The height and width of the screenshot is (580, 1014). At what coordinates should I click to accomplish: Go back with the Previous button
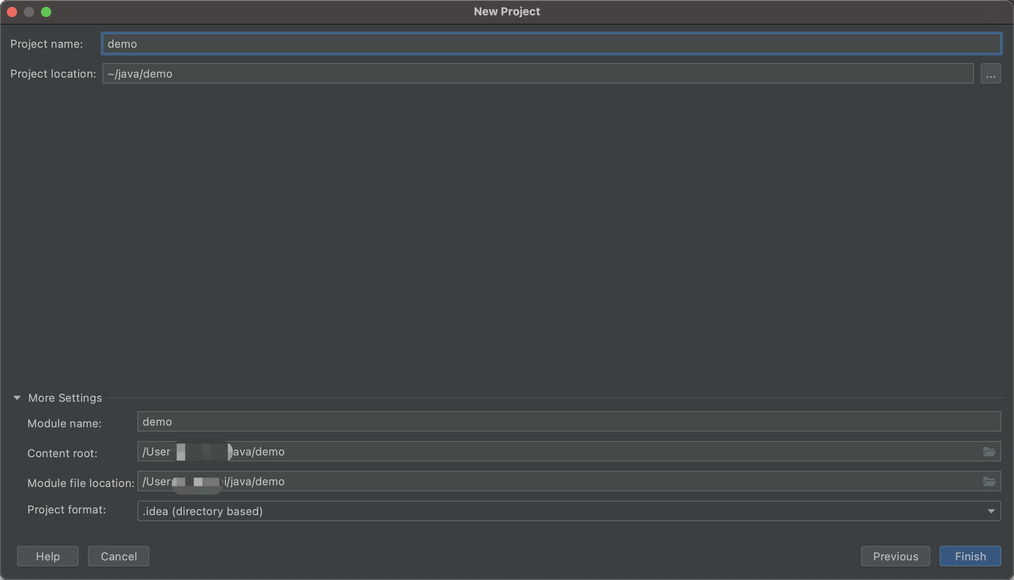895,557
